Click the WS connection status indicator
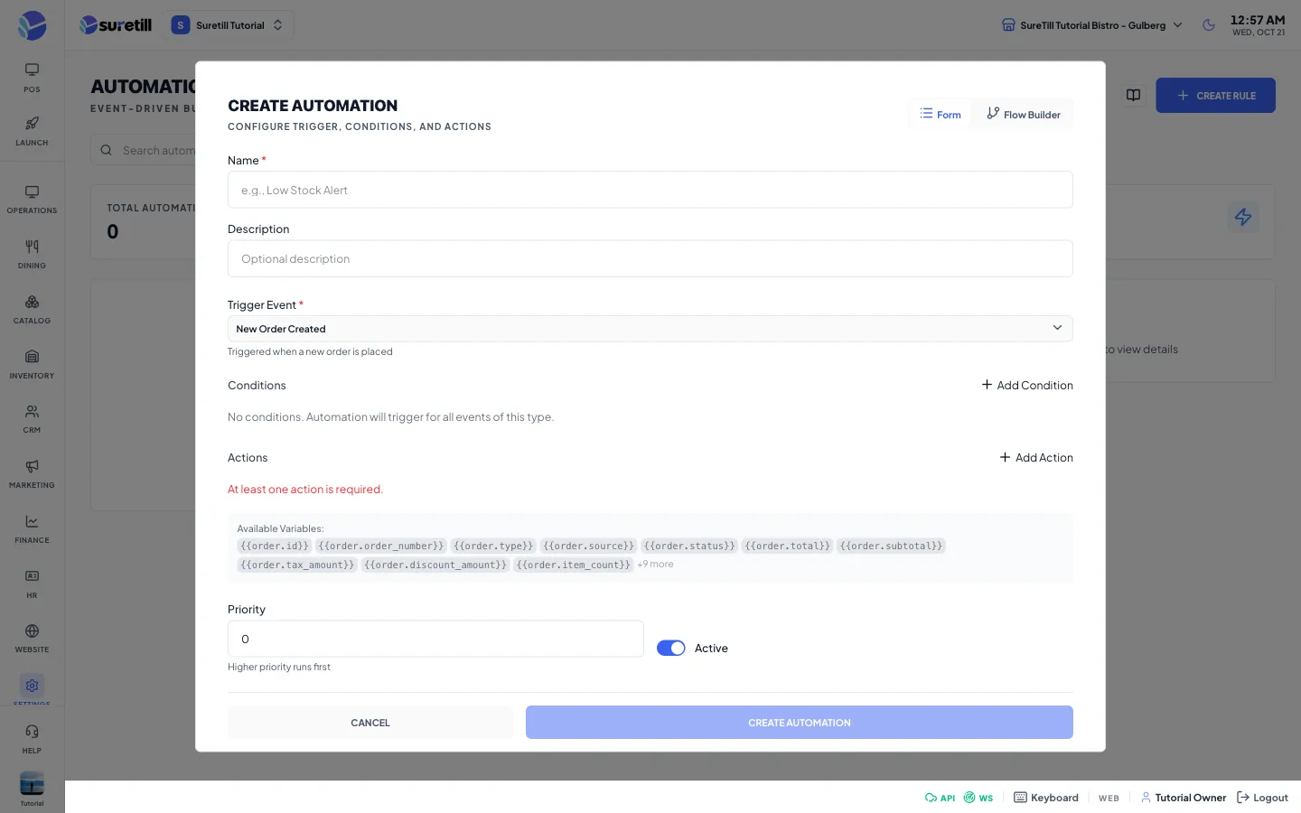Viewport: 1301px width, 813px height. [x=978, y=798]
